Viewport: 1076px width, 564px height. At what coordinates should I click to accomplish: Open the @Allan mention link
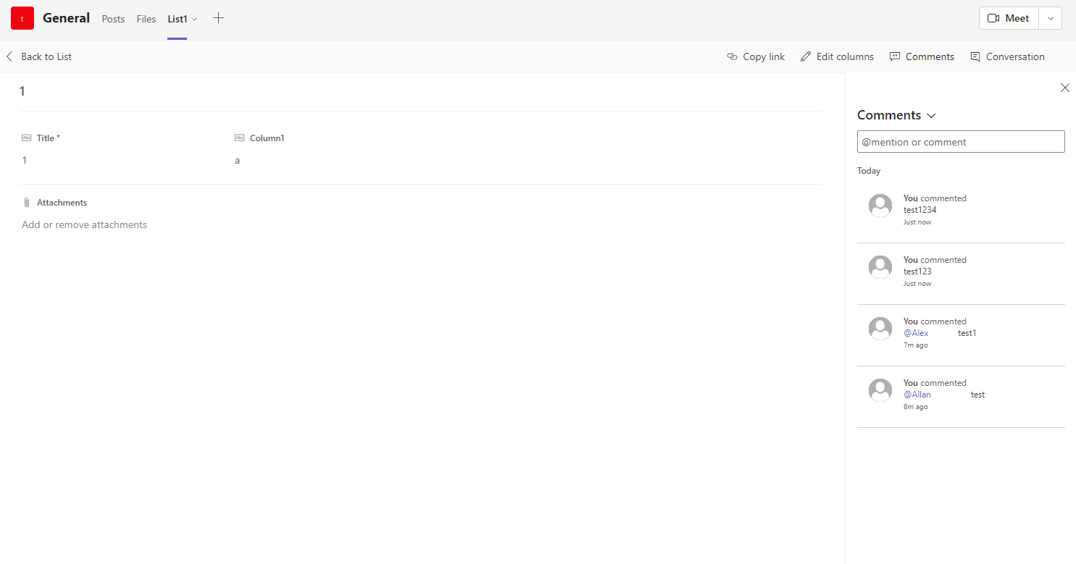(917, 395)
